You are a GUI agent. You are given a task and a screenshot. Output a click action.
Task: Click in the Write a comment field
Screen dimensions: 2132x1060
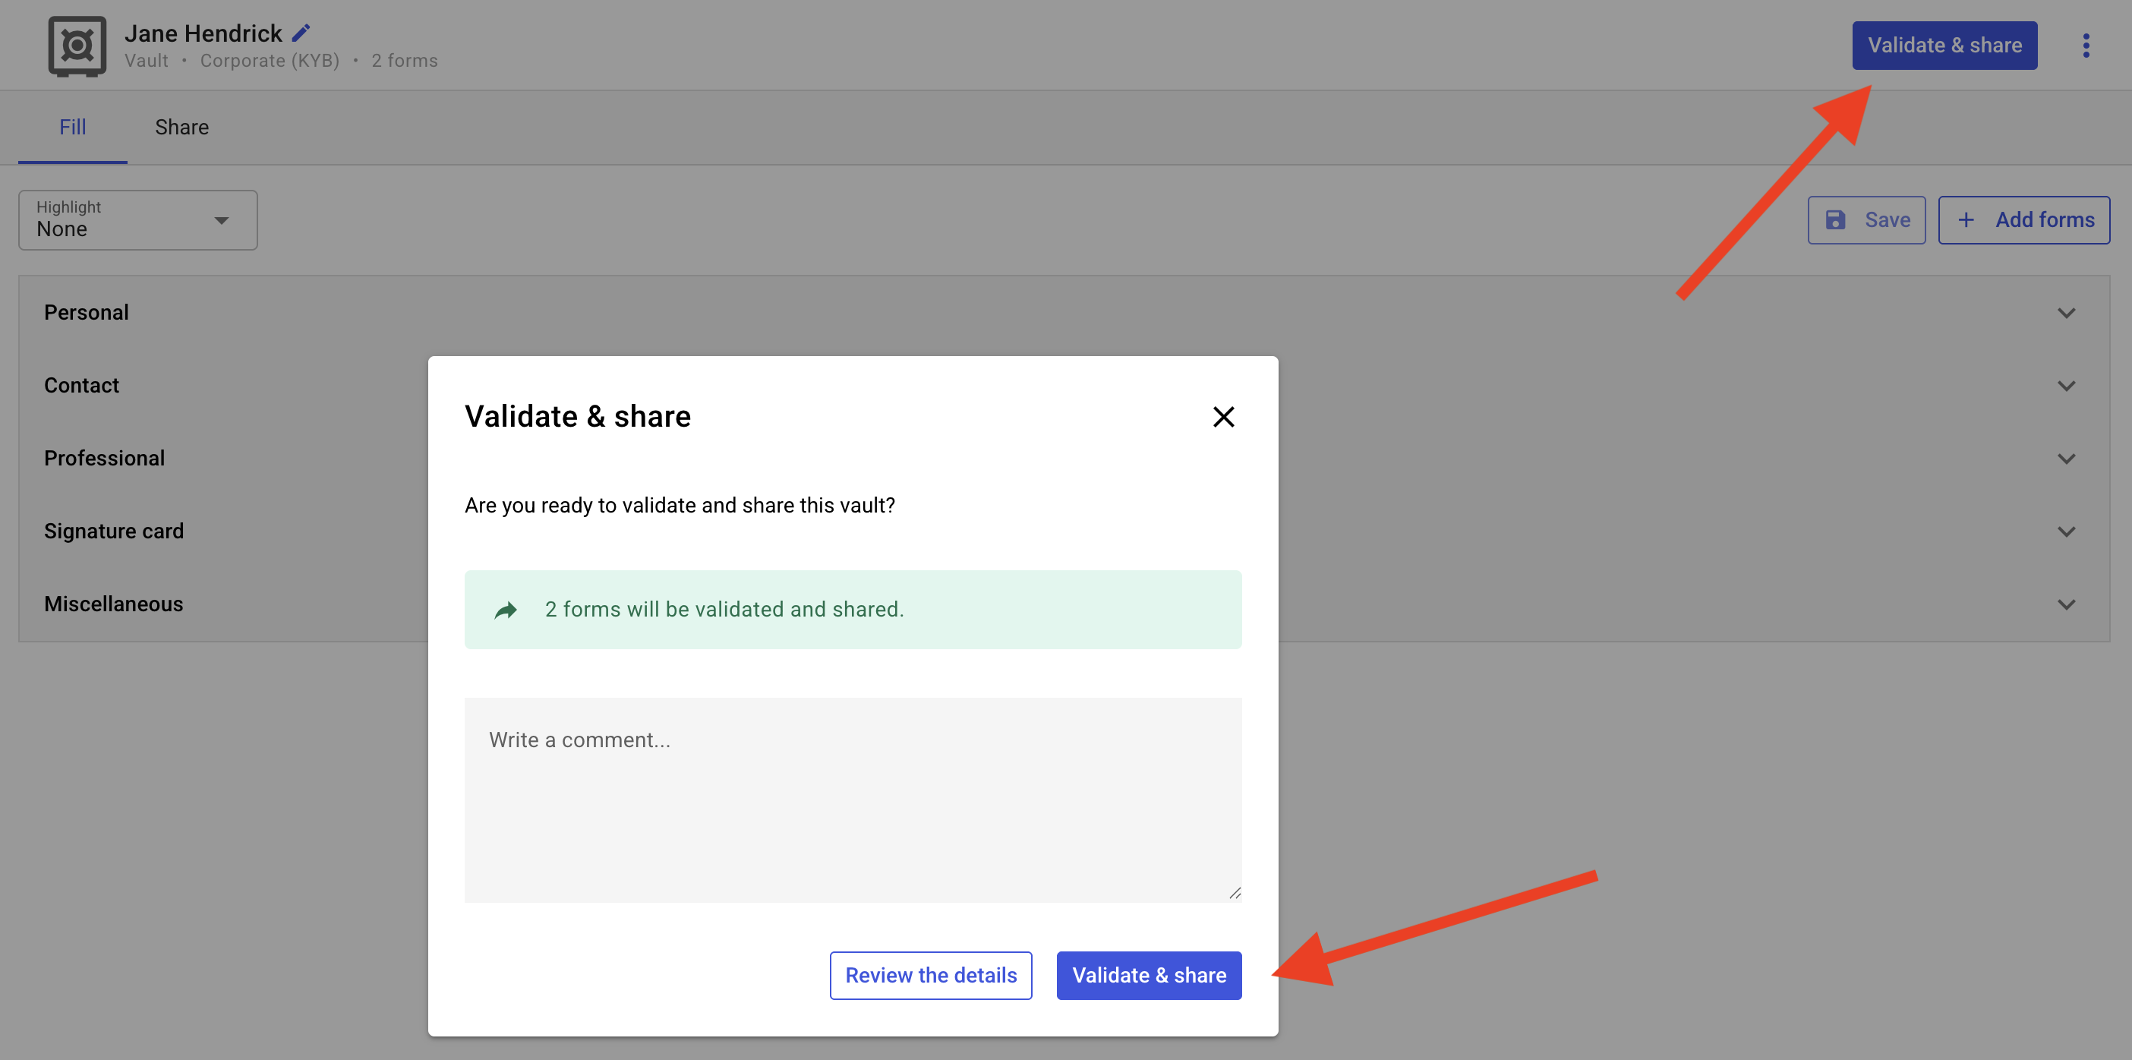(x=853, y=800)
